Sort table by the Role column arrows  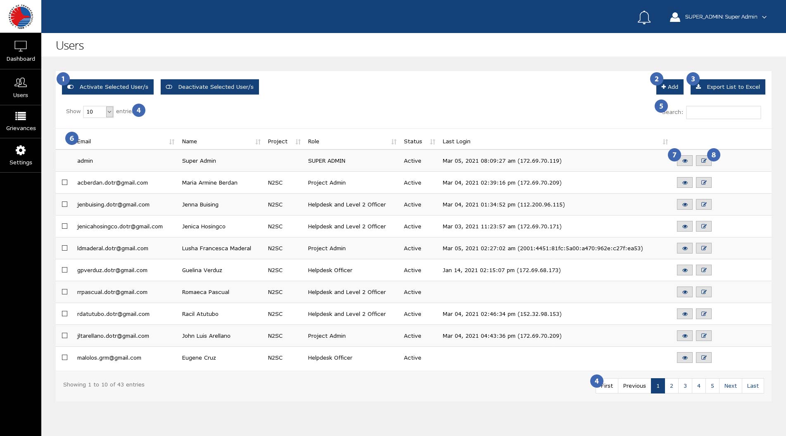[x=394, y=142]
